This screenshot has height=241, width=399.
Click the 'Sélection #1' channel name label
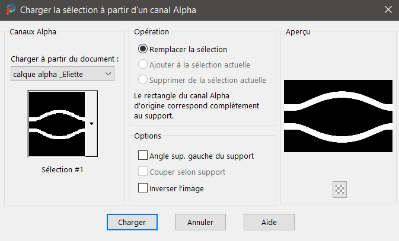[x=62, y=171]
